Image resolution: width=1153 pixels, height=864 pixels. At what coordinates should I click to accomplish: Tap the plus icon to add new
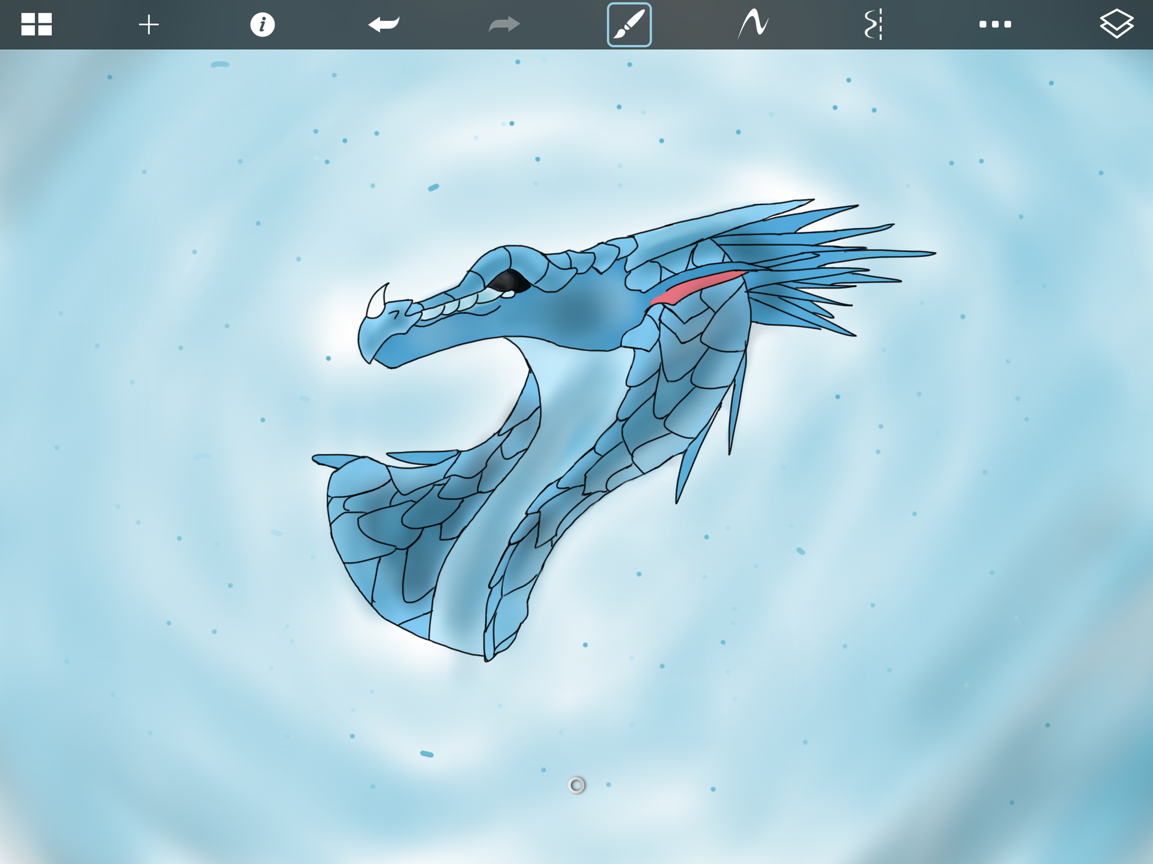[149, 25]
